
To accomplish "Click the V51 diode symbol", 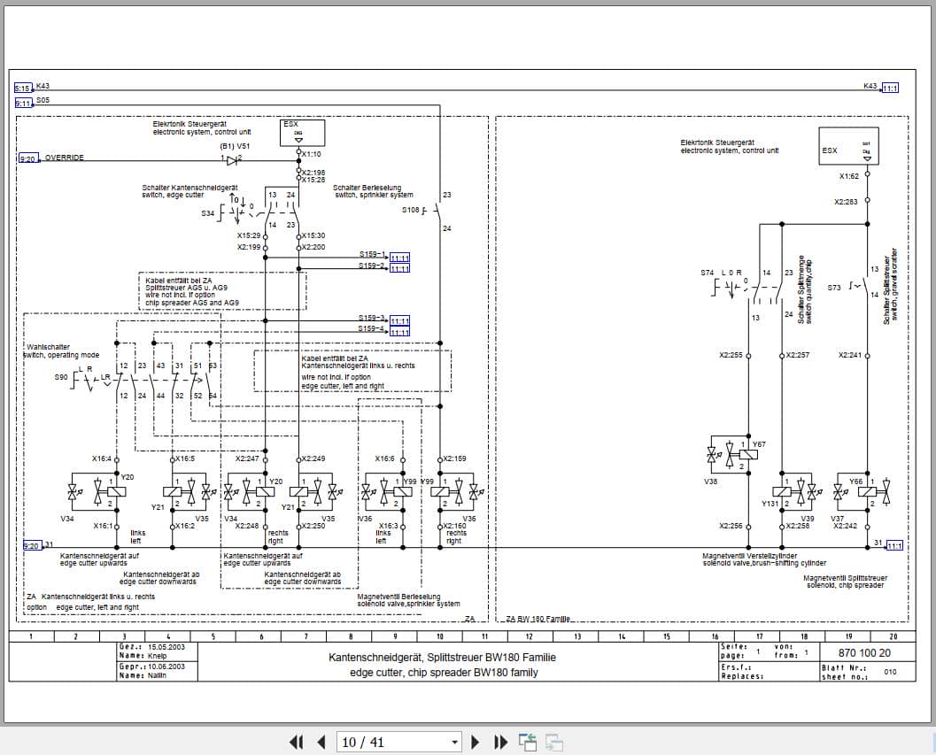I will [x=232, y=160].
